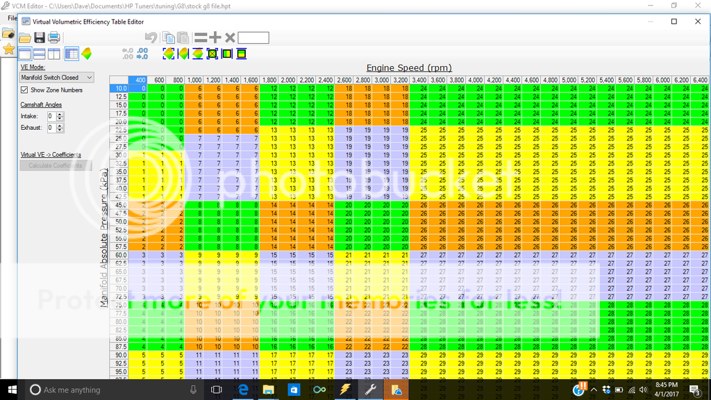Copy the selected cells
This screenshot has height=400, width=711.
tap(169, 37)
